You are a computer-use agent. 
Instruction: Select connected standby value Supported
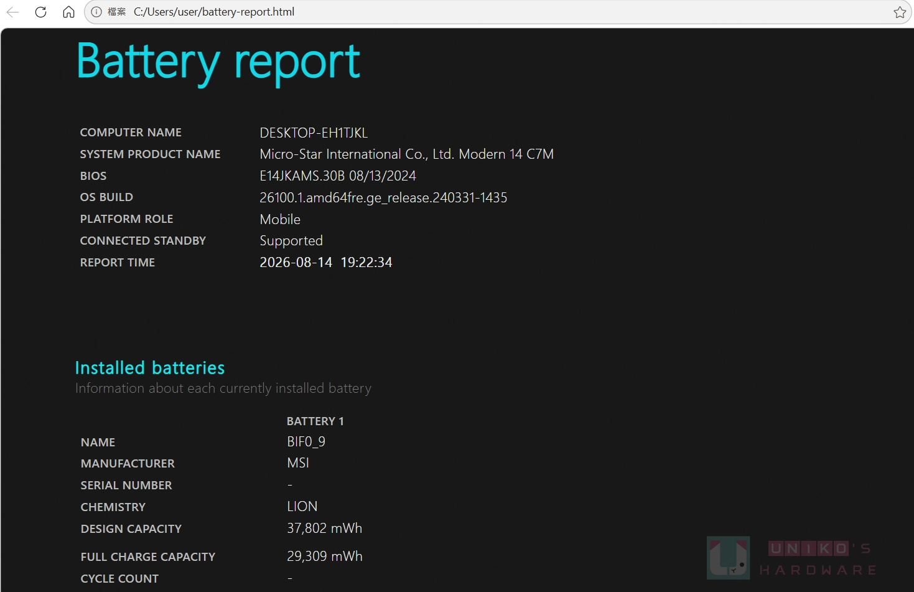click(291, 242)
